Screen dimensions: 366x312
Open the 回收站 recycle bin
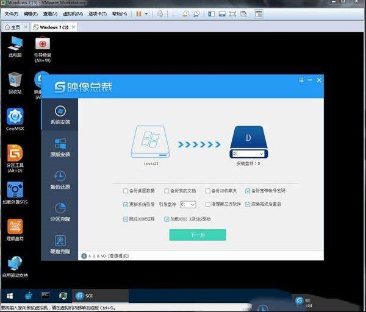(x=15, y=83)
